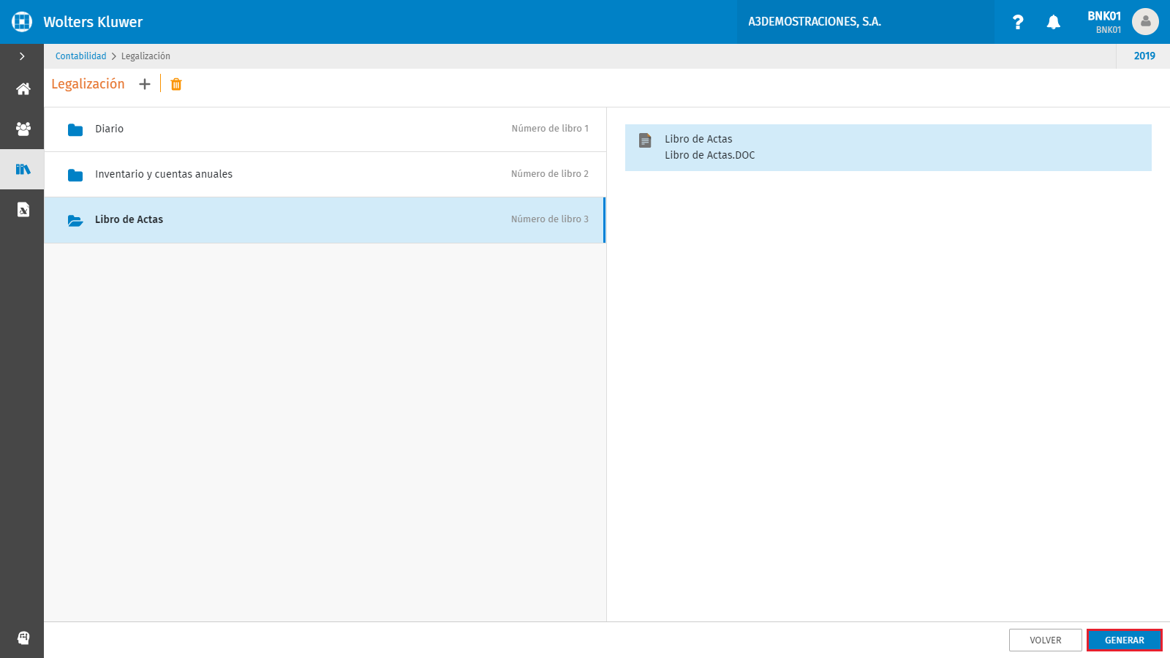Select the Diario book row
The height and width of the screenshot is (658, 1170).
pos(325,129)
